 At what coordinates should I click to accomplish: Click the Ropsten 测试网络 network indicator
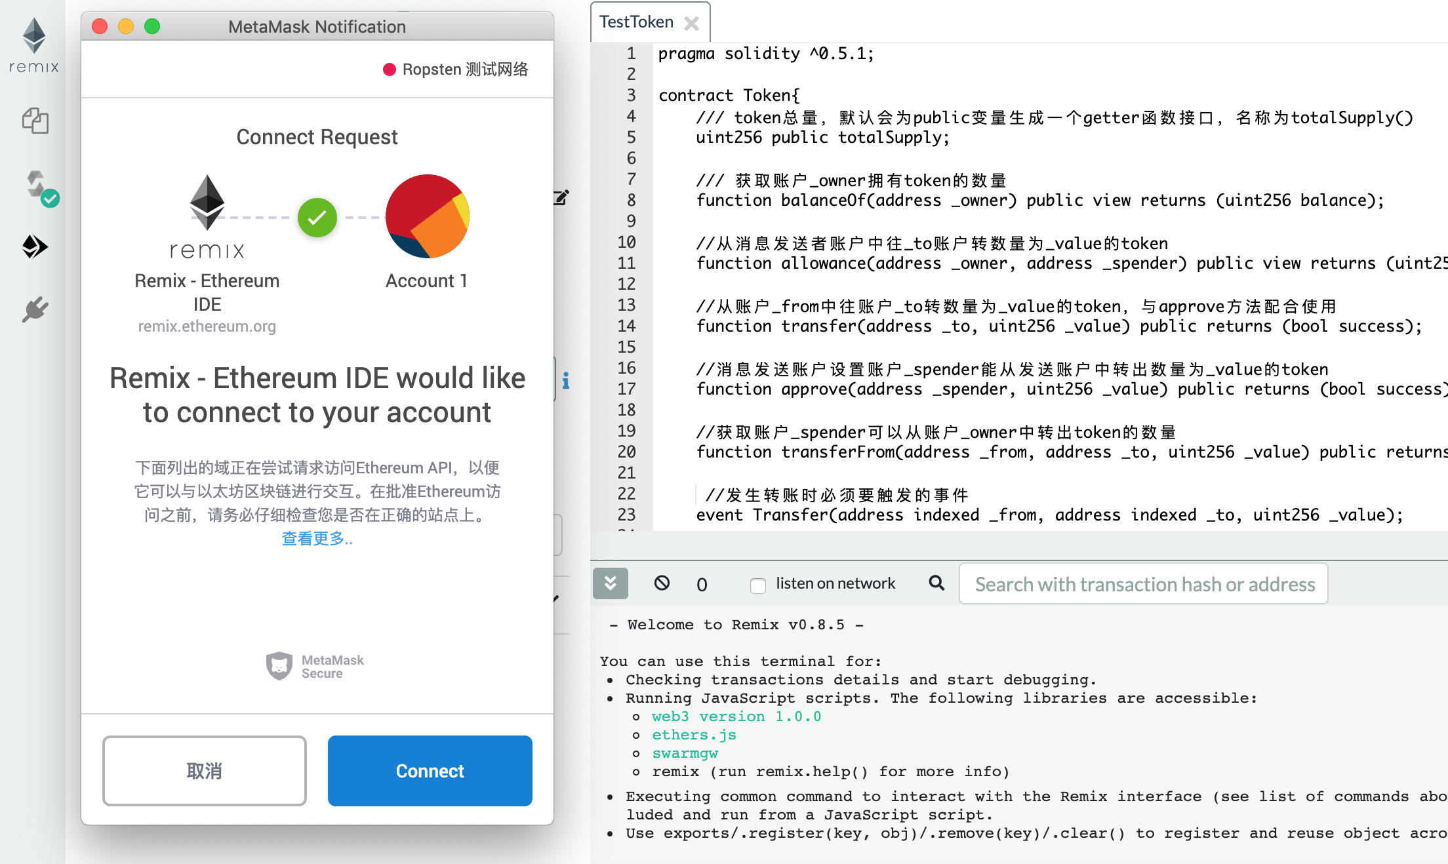click(456, 69)
